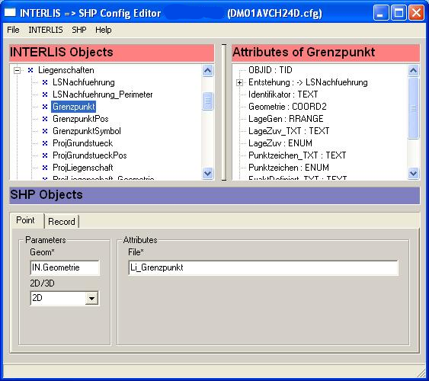This screenshot has width=429, height=381.
Task: Select 'LageZuv_TXT : TEXT' attribute
Action: [289, 131]
